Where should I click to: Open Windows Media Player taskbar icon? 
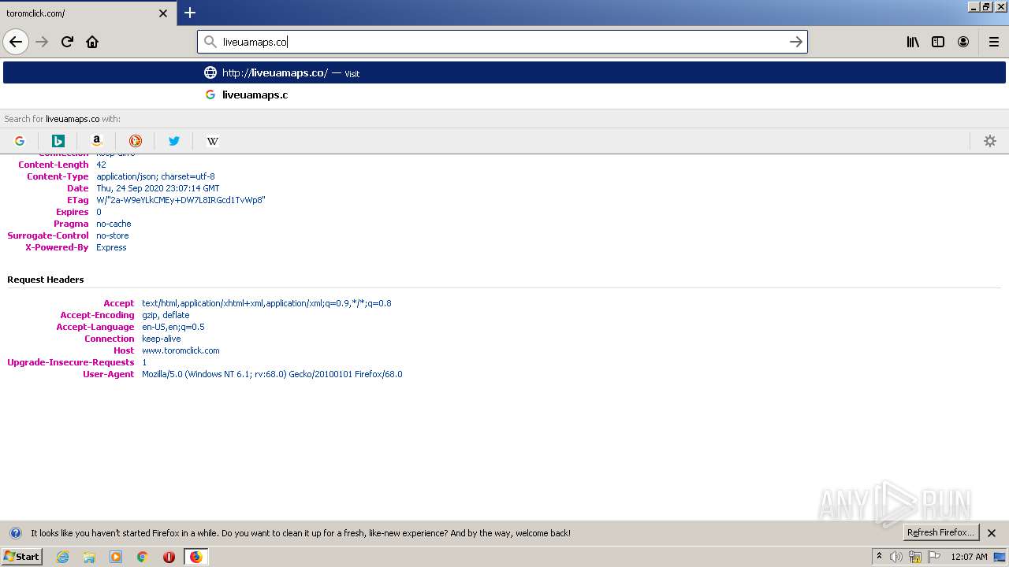(116, 557)
